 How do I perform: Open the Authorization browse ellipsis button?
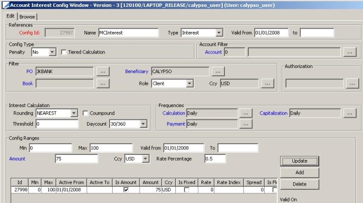pos(352,84)
